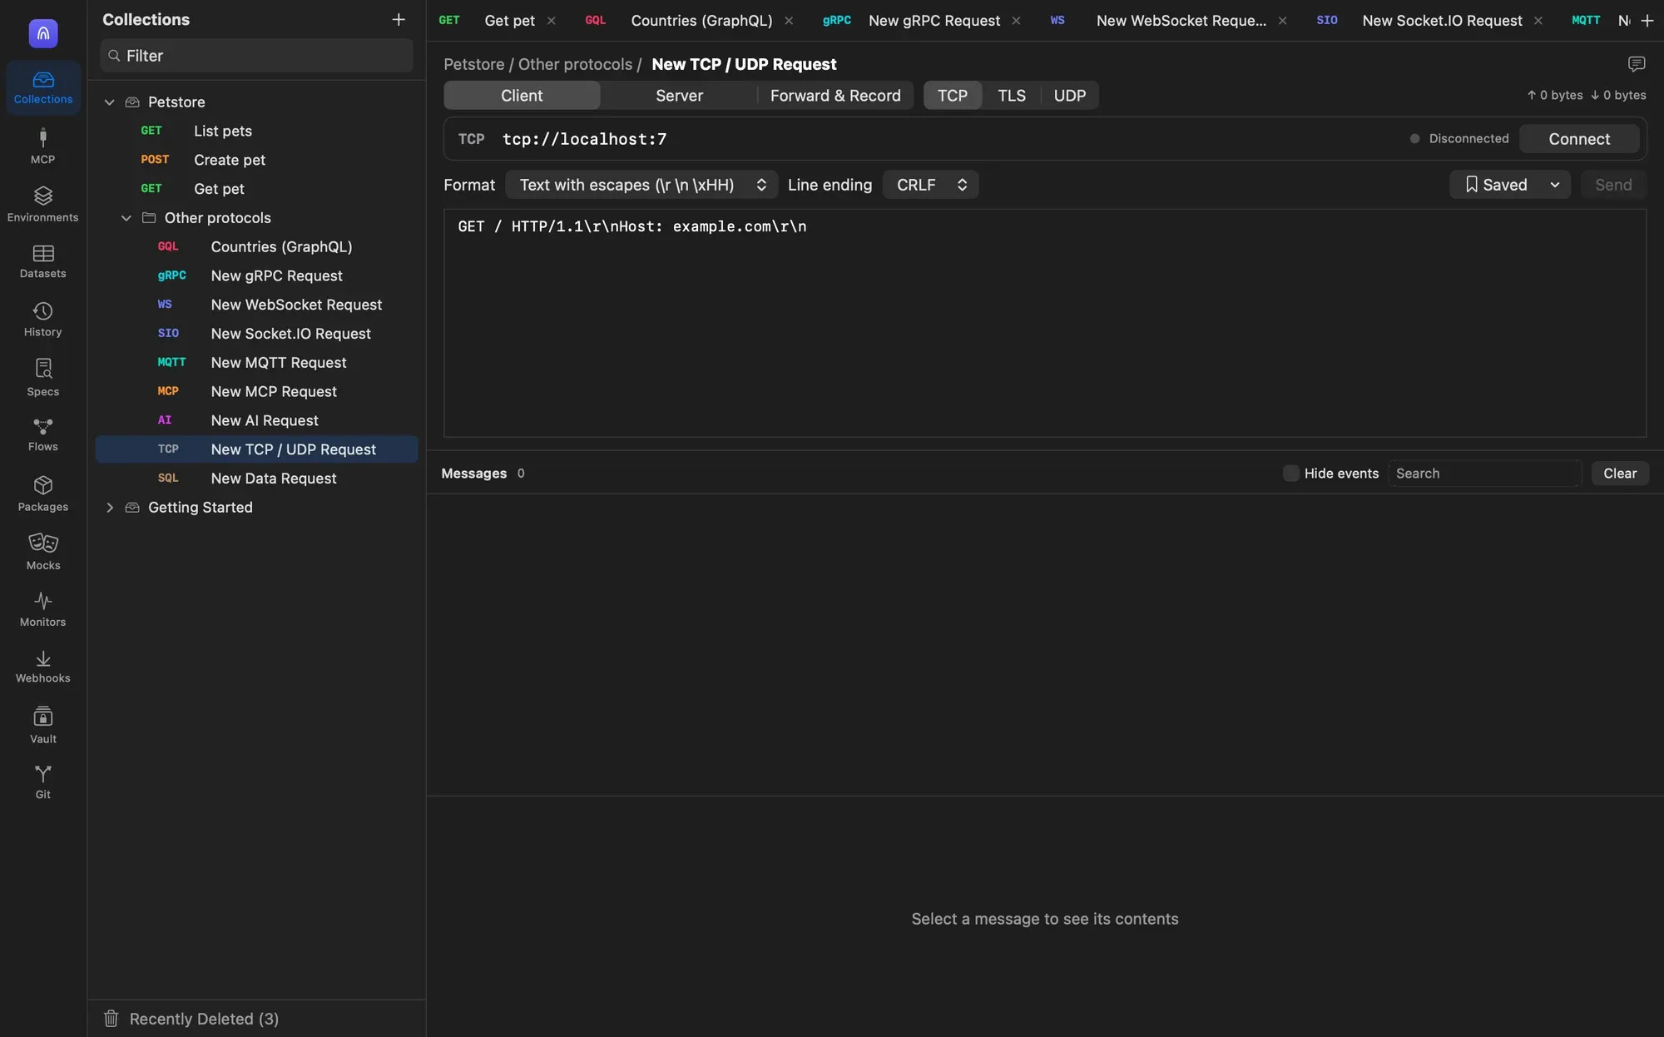Open Recently Deleted trash
This screenshot has width=1664, height=1037.
[x=191, y=1019]
